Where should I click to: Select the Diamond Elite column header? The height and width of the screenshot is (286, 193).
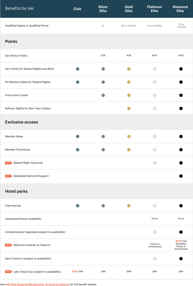(x=180, y=9)
